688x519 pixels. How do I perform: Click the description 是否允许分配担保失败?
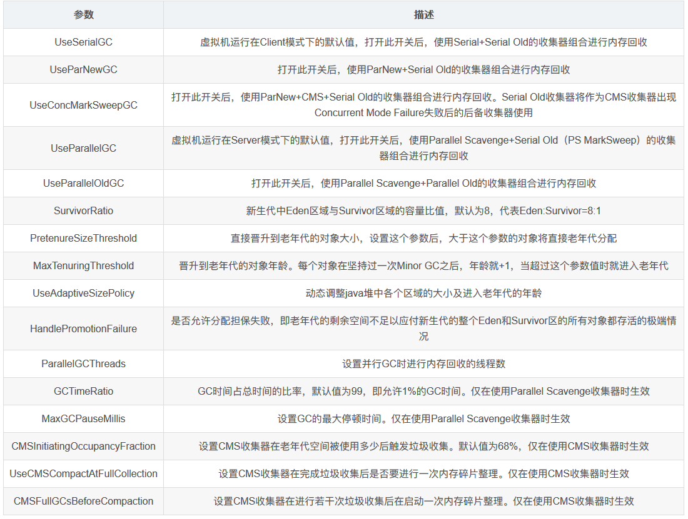(423, 329)
